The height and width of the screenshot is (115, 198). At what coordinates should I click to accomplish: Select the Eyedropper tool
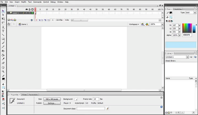click(x=3, y=59)
